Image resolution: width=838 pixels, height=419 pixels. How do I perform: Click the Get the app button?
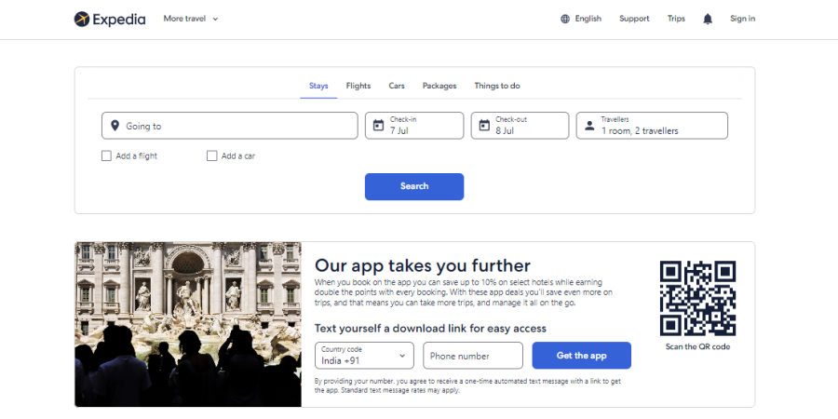tap(581, 356)
